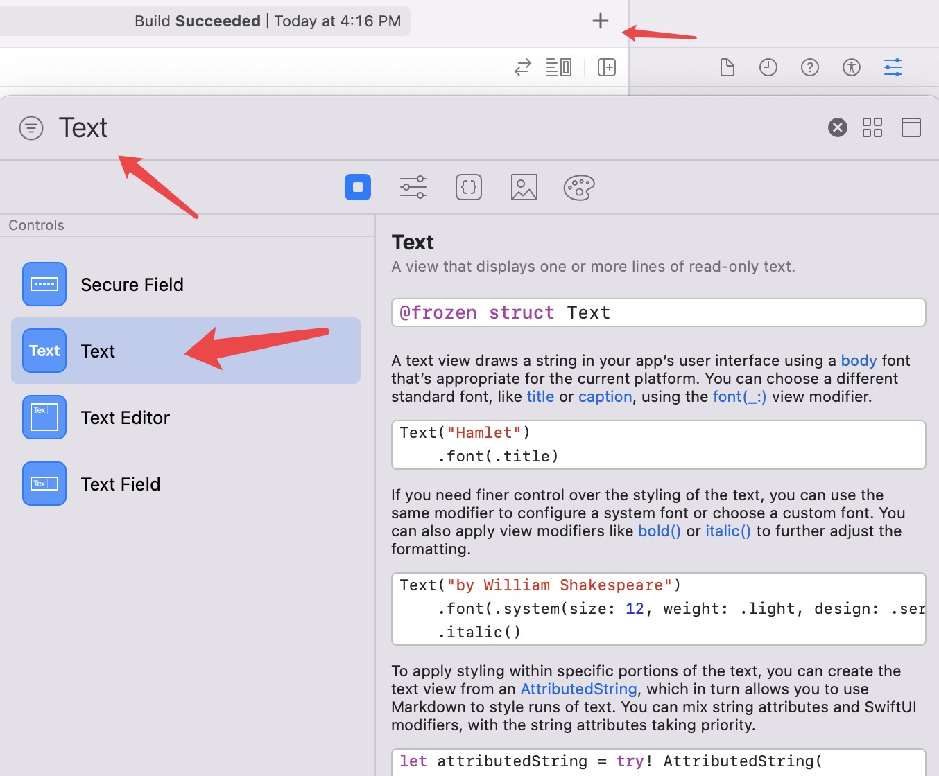The image size is (939, 776).
Task: Click the library filter icon
Action: coord(31,128)
